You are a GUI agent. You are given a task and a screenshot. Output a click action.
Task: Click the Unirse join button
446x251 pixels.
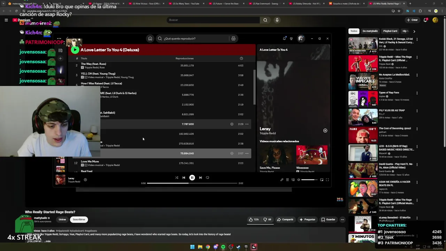pyautogui.click(x=62, y=220)
